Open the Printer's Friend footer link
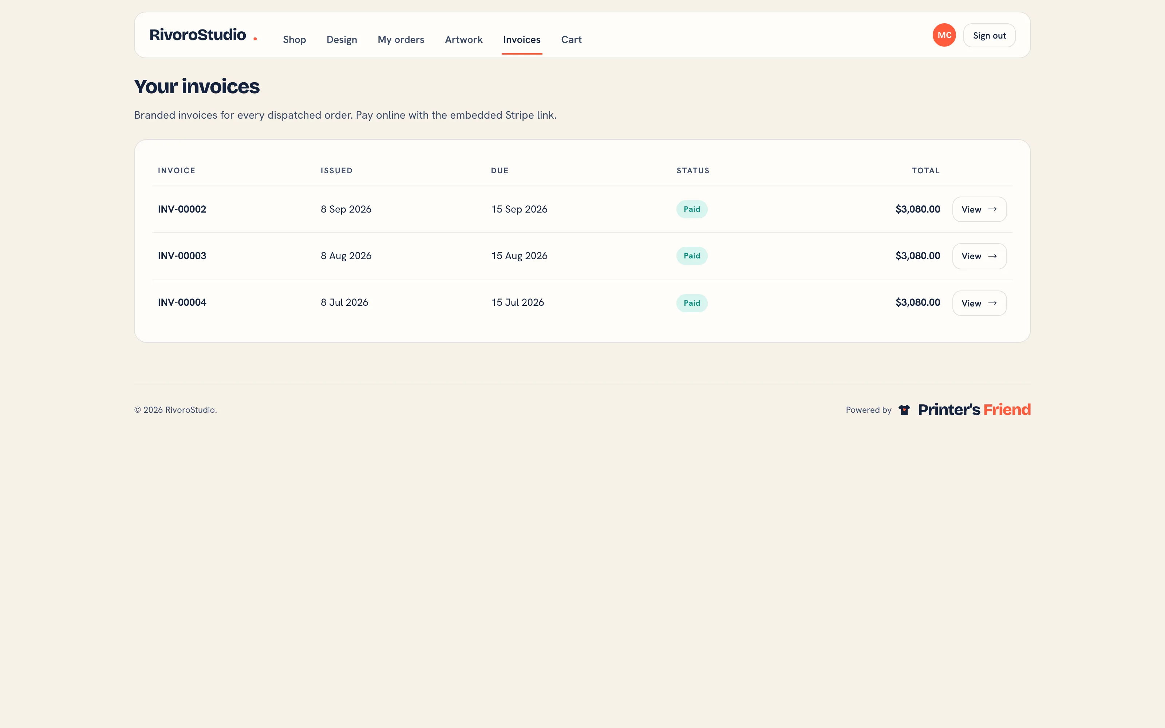Screen dimensions: 1165x728 [974, 410]
